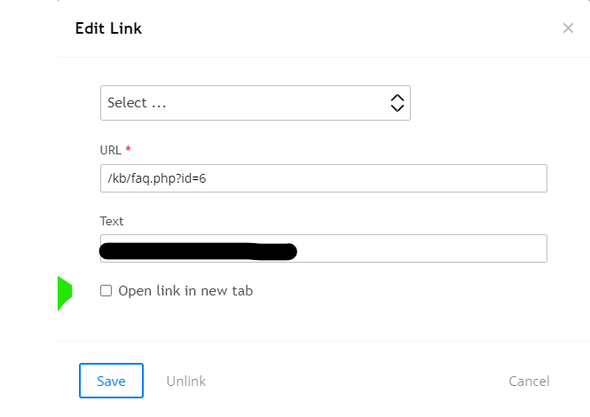This screenshot has height=417, width=590.
Task: Click the green arrow at left edge
Action: tap(63, 293)
